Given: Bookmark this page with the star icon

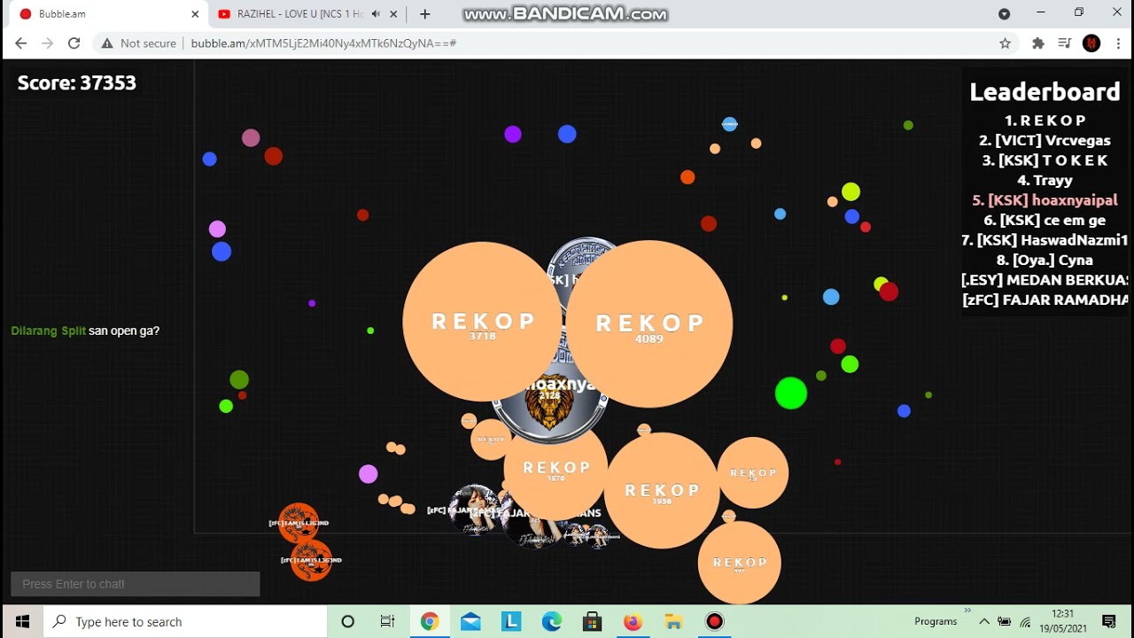Looking at the screenshot, I should (x=1005, y=43).
